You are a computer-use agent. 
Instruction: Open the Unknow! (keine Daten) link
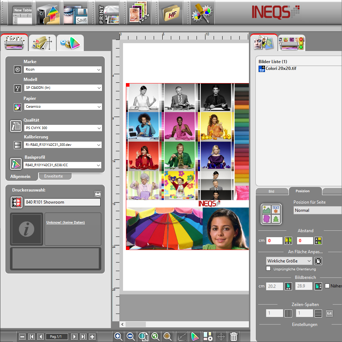[65, 222]
